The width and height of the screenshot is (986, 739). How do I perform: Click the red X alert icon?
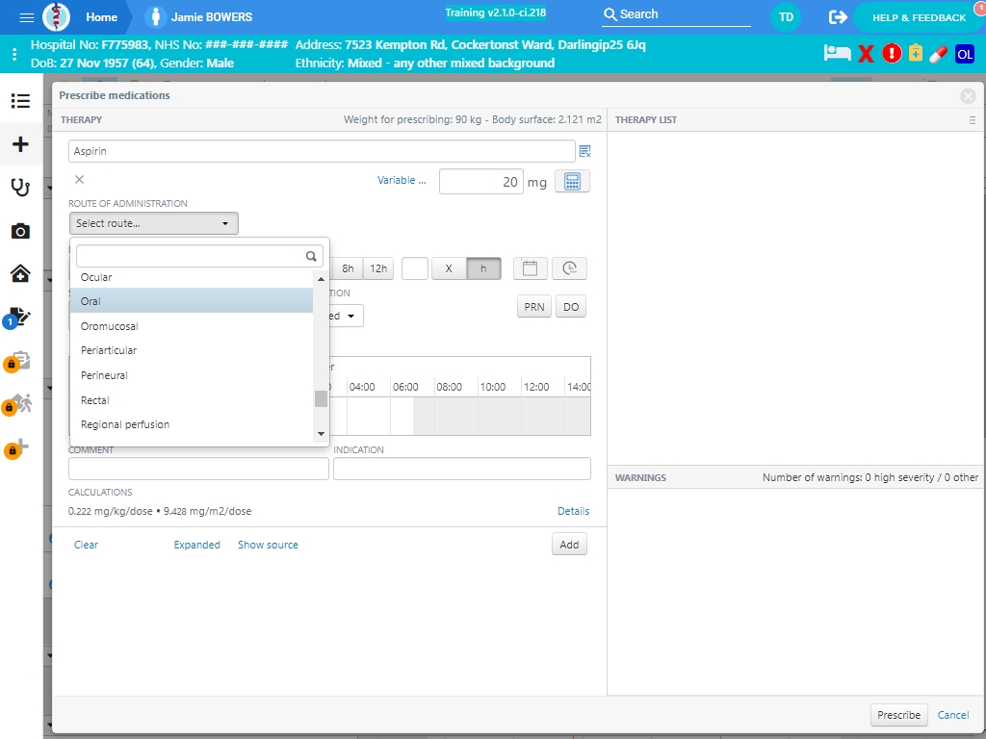pos(866,54)
